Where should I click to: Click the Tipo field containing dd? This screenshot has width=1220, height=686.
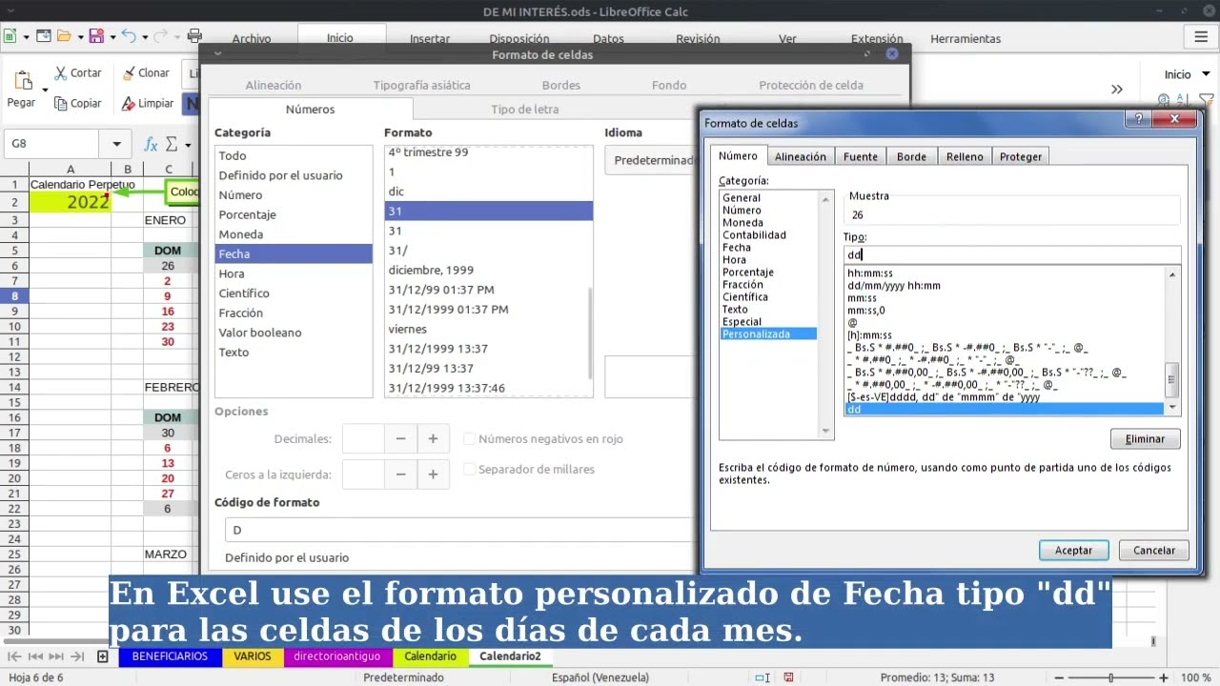tap(1011, 254)
